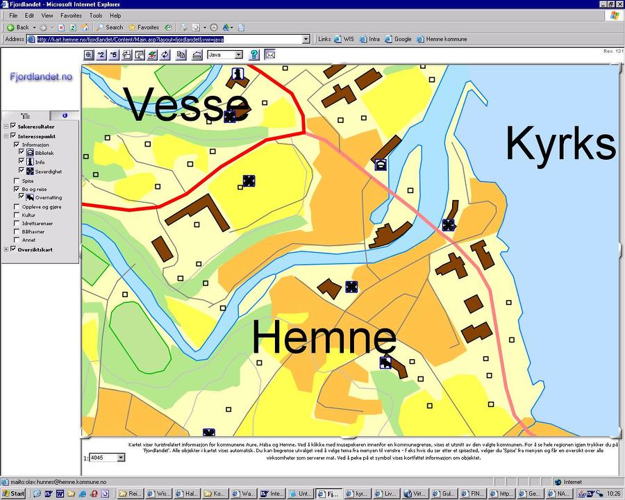Image resolution: width=625 pixels, height=500 pixels.
Task: Enable the Kultur layer checkbox
Action: 17,215
